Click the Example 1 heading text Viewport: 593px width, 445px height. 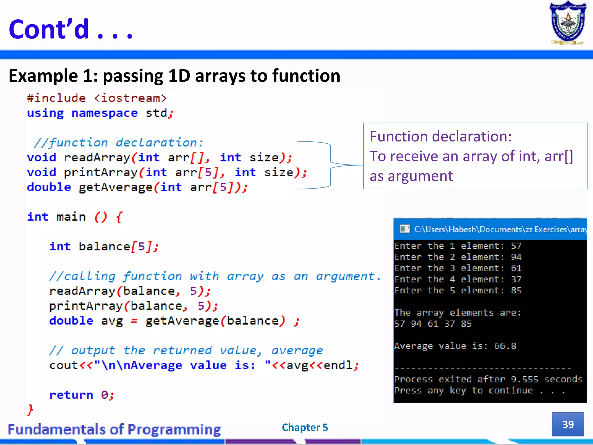[174, 76]
